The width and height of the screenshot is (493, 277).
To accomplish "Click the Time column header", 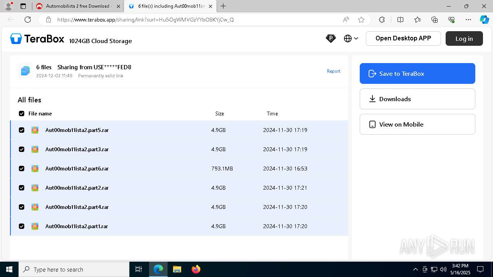I will point(272,113).
